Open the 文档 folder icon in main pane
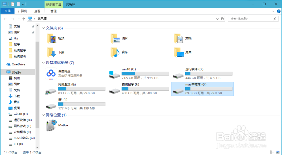The height and width of the screenshot is (155, 282). [179, 38]
